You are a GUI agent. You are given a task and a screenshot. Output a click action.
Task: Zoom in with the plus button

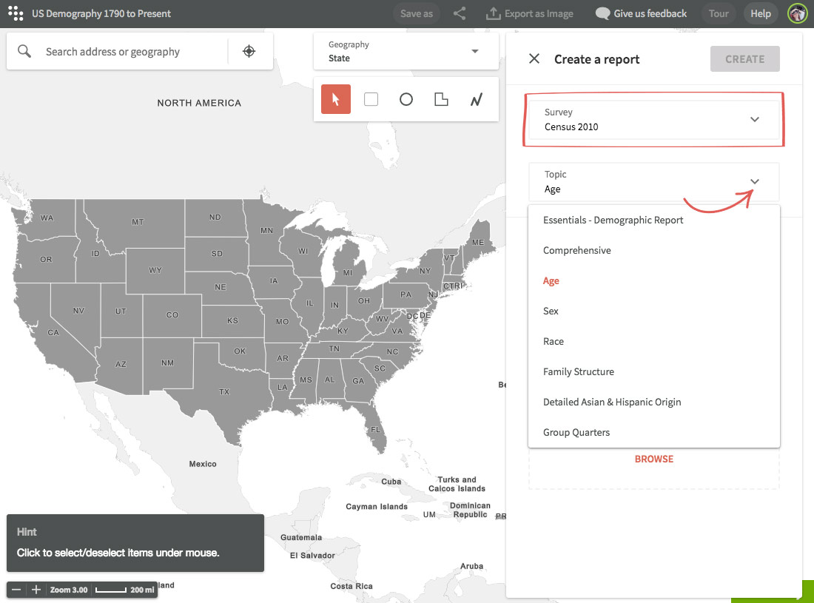(x=36, y=590)
